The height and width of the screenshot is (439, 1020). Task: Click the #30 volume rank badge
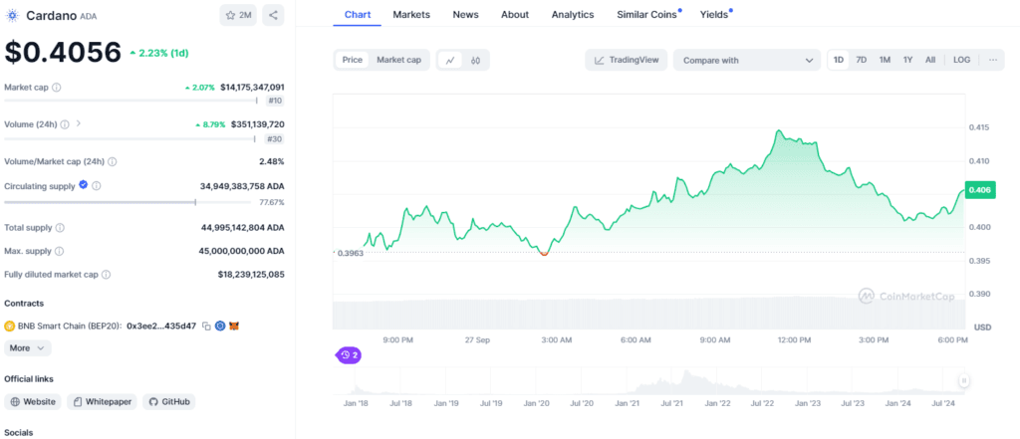275,138
